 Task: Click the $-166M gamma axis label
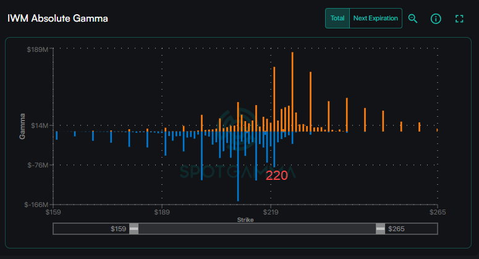pos(36,205)
